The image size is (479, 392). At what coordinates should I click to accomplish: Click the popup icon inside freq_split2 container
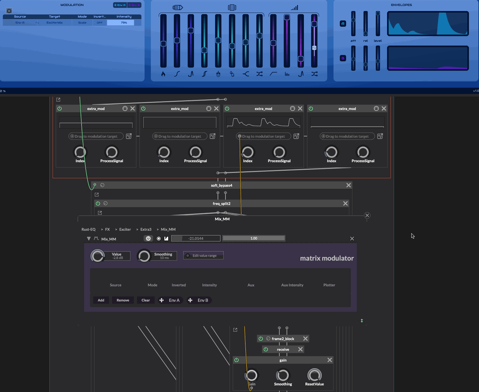tap(100, 213)
